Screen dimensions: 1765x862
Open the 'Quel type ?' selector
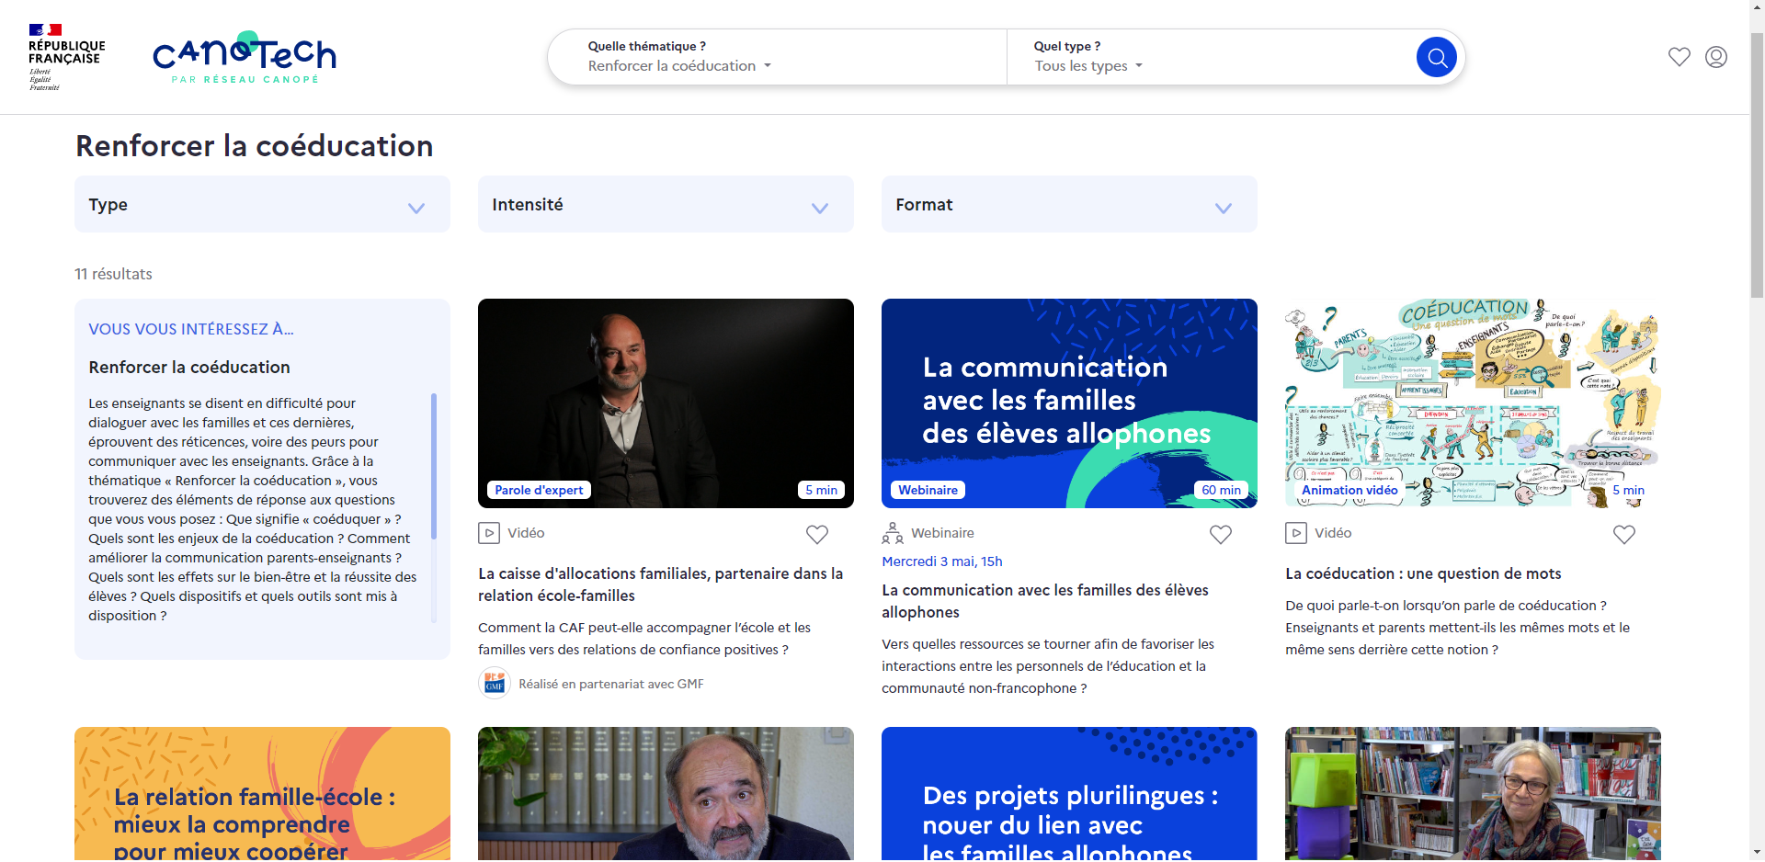pyautogui.click(x=1087, y=65)
